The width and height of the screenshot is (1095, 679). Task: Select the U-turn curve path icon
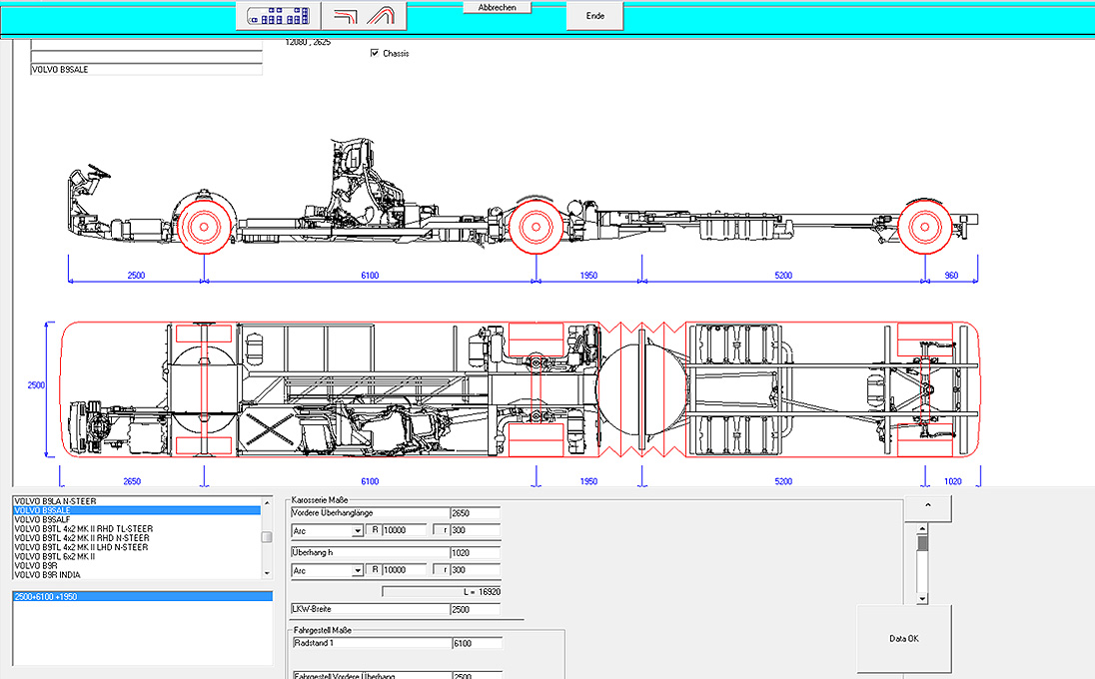tap(382, 15)
